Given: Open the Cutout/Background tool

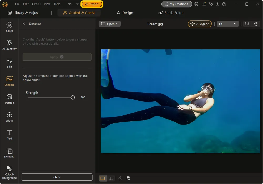Looking at the screenshot, I should click(9, 173).
